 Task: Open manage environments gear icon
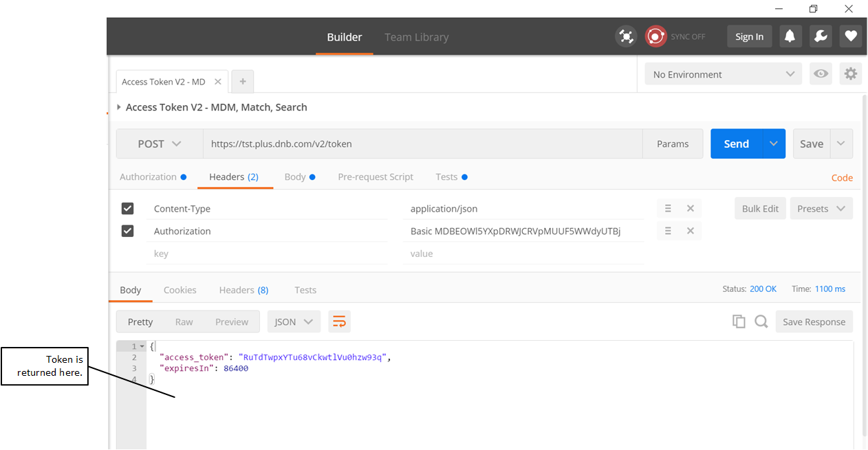click(851, 74)
